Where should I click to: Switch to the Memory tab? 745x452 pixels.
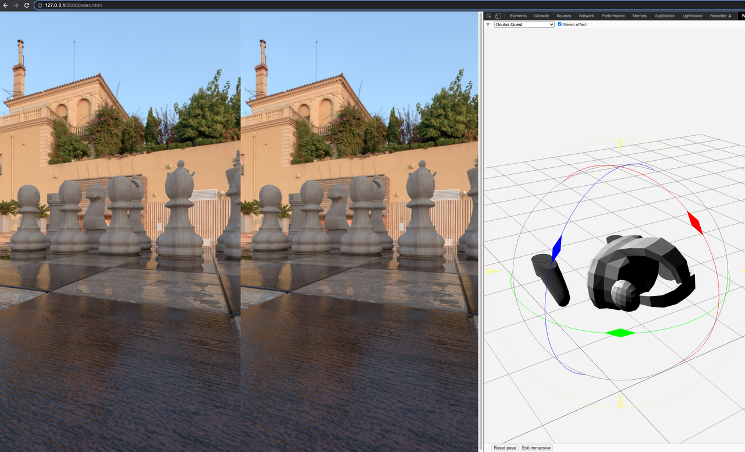639,16
